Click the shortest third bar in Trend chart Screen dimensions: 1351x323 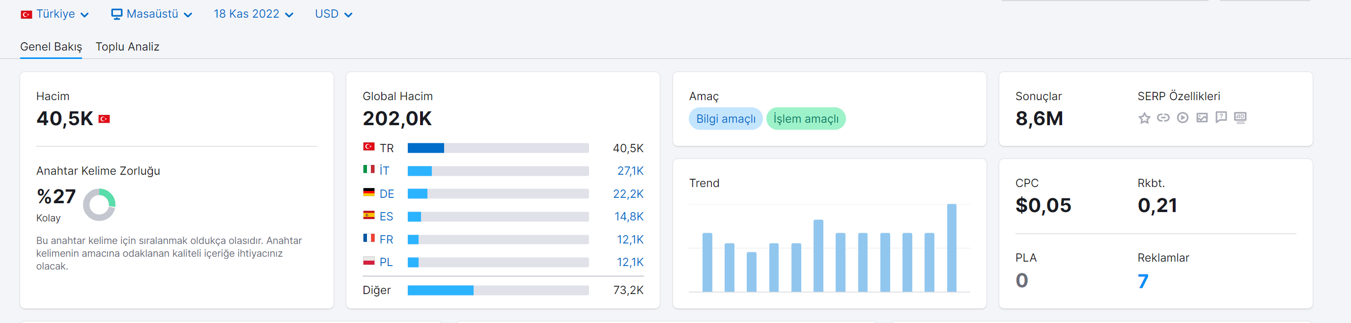[752, 271]
